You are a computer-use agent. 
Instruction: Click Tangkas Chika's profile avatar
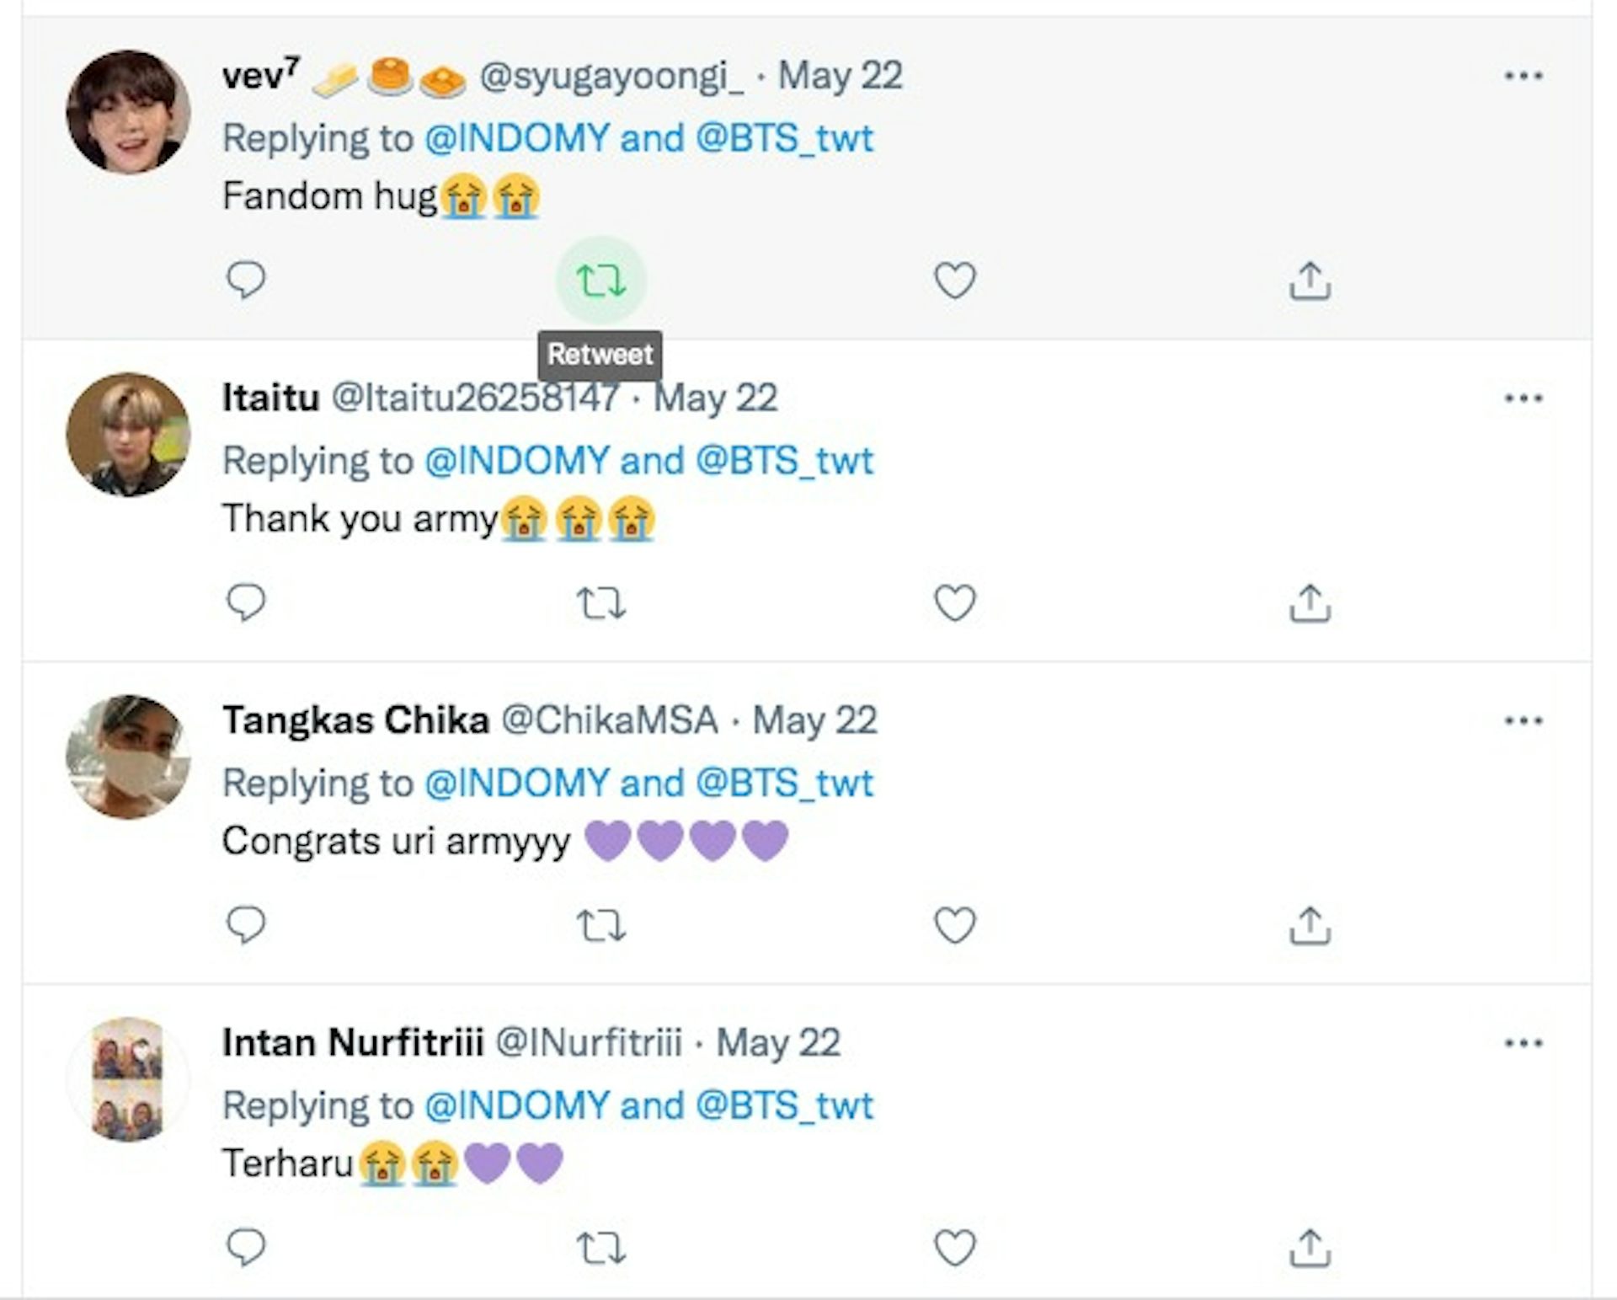click(128, 757)
